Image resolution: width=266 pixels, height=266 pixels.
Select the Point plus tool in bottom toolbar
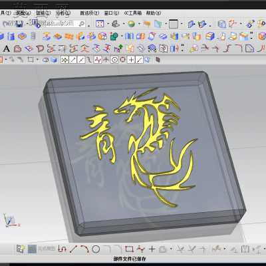pos(152,249)
